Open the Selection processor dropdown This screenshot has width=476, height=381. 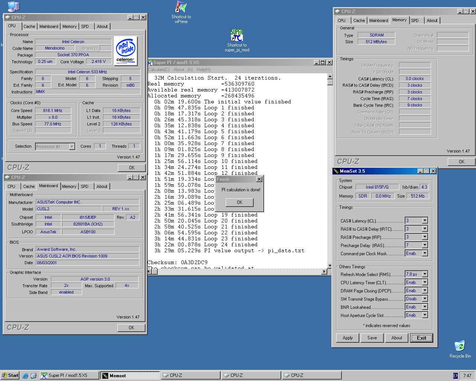pos(72,147)
